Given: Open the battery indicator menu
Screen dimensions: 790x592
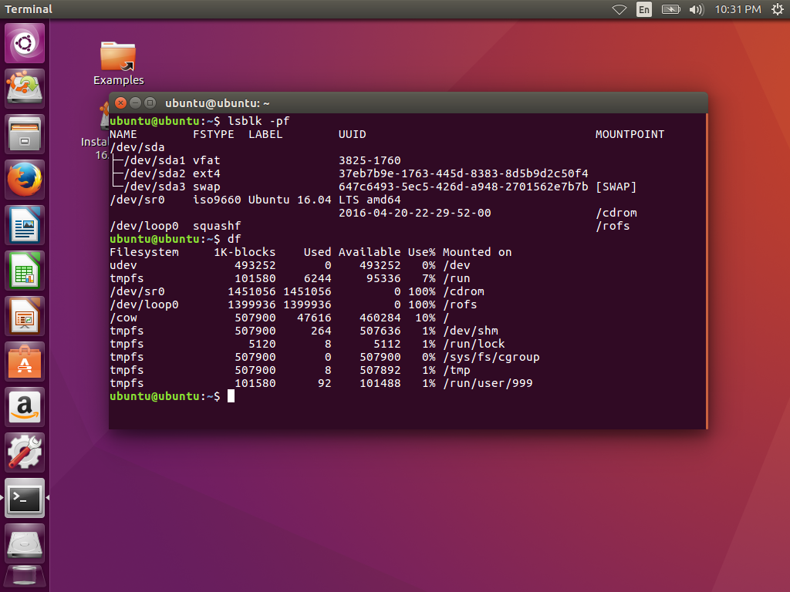Looking at the screenshot, I should pos(670,9).
